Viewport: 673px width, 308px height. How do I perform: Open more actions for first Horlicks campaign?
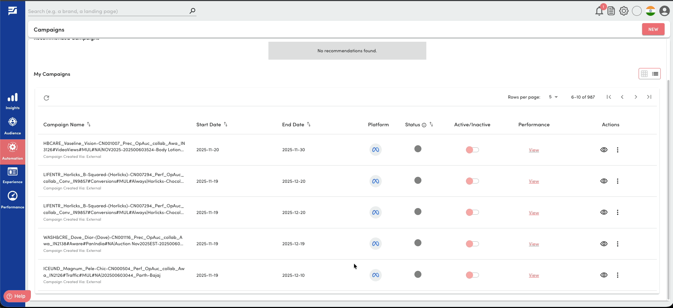pos(618,181)
